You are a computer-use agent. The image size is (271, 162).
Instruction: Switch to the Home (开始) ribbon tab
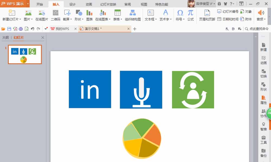(40, 4)
